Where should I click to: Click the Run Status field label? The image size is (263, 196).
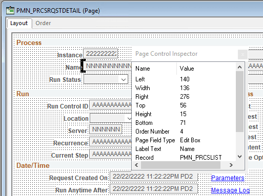65,80
